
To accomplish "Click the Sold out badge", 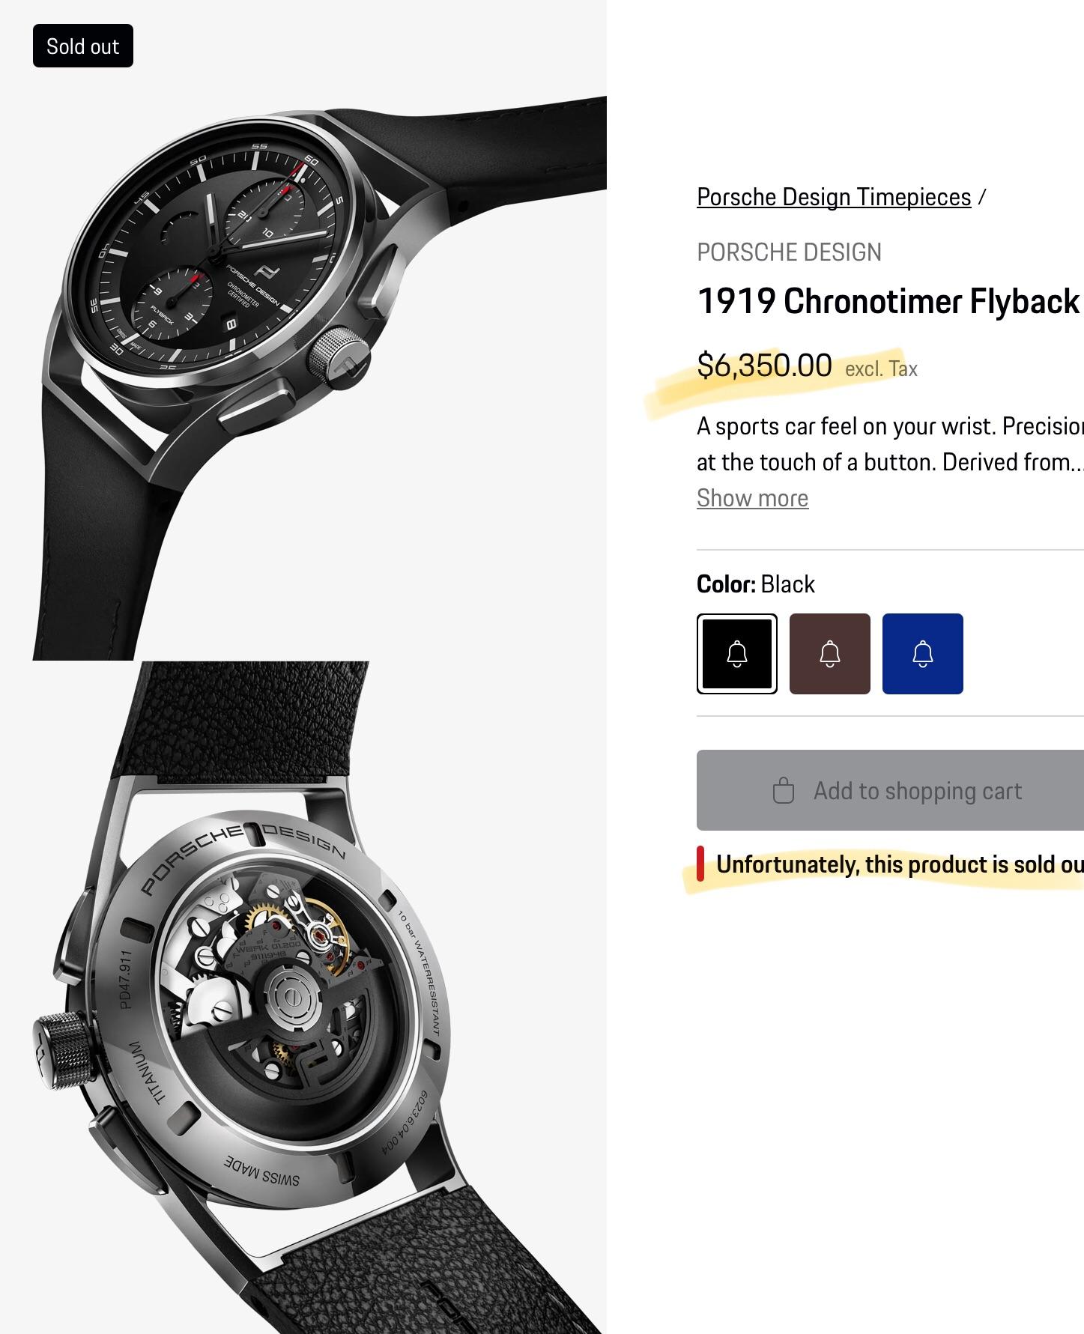I will click(83, 46).
